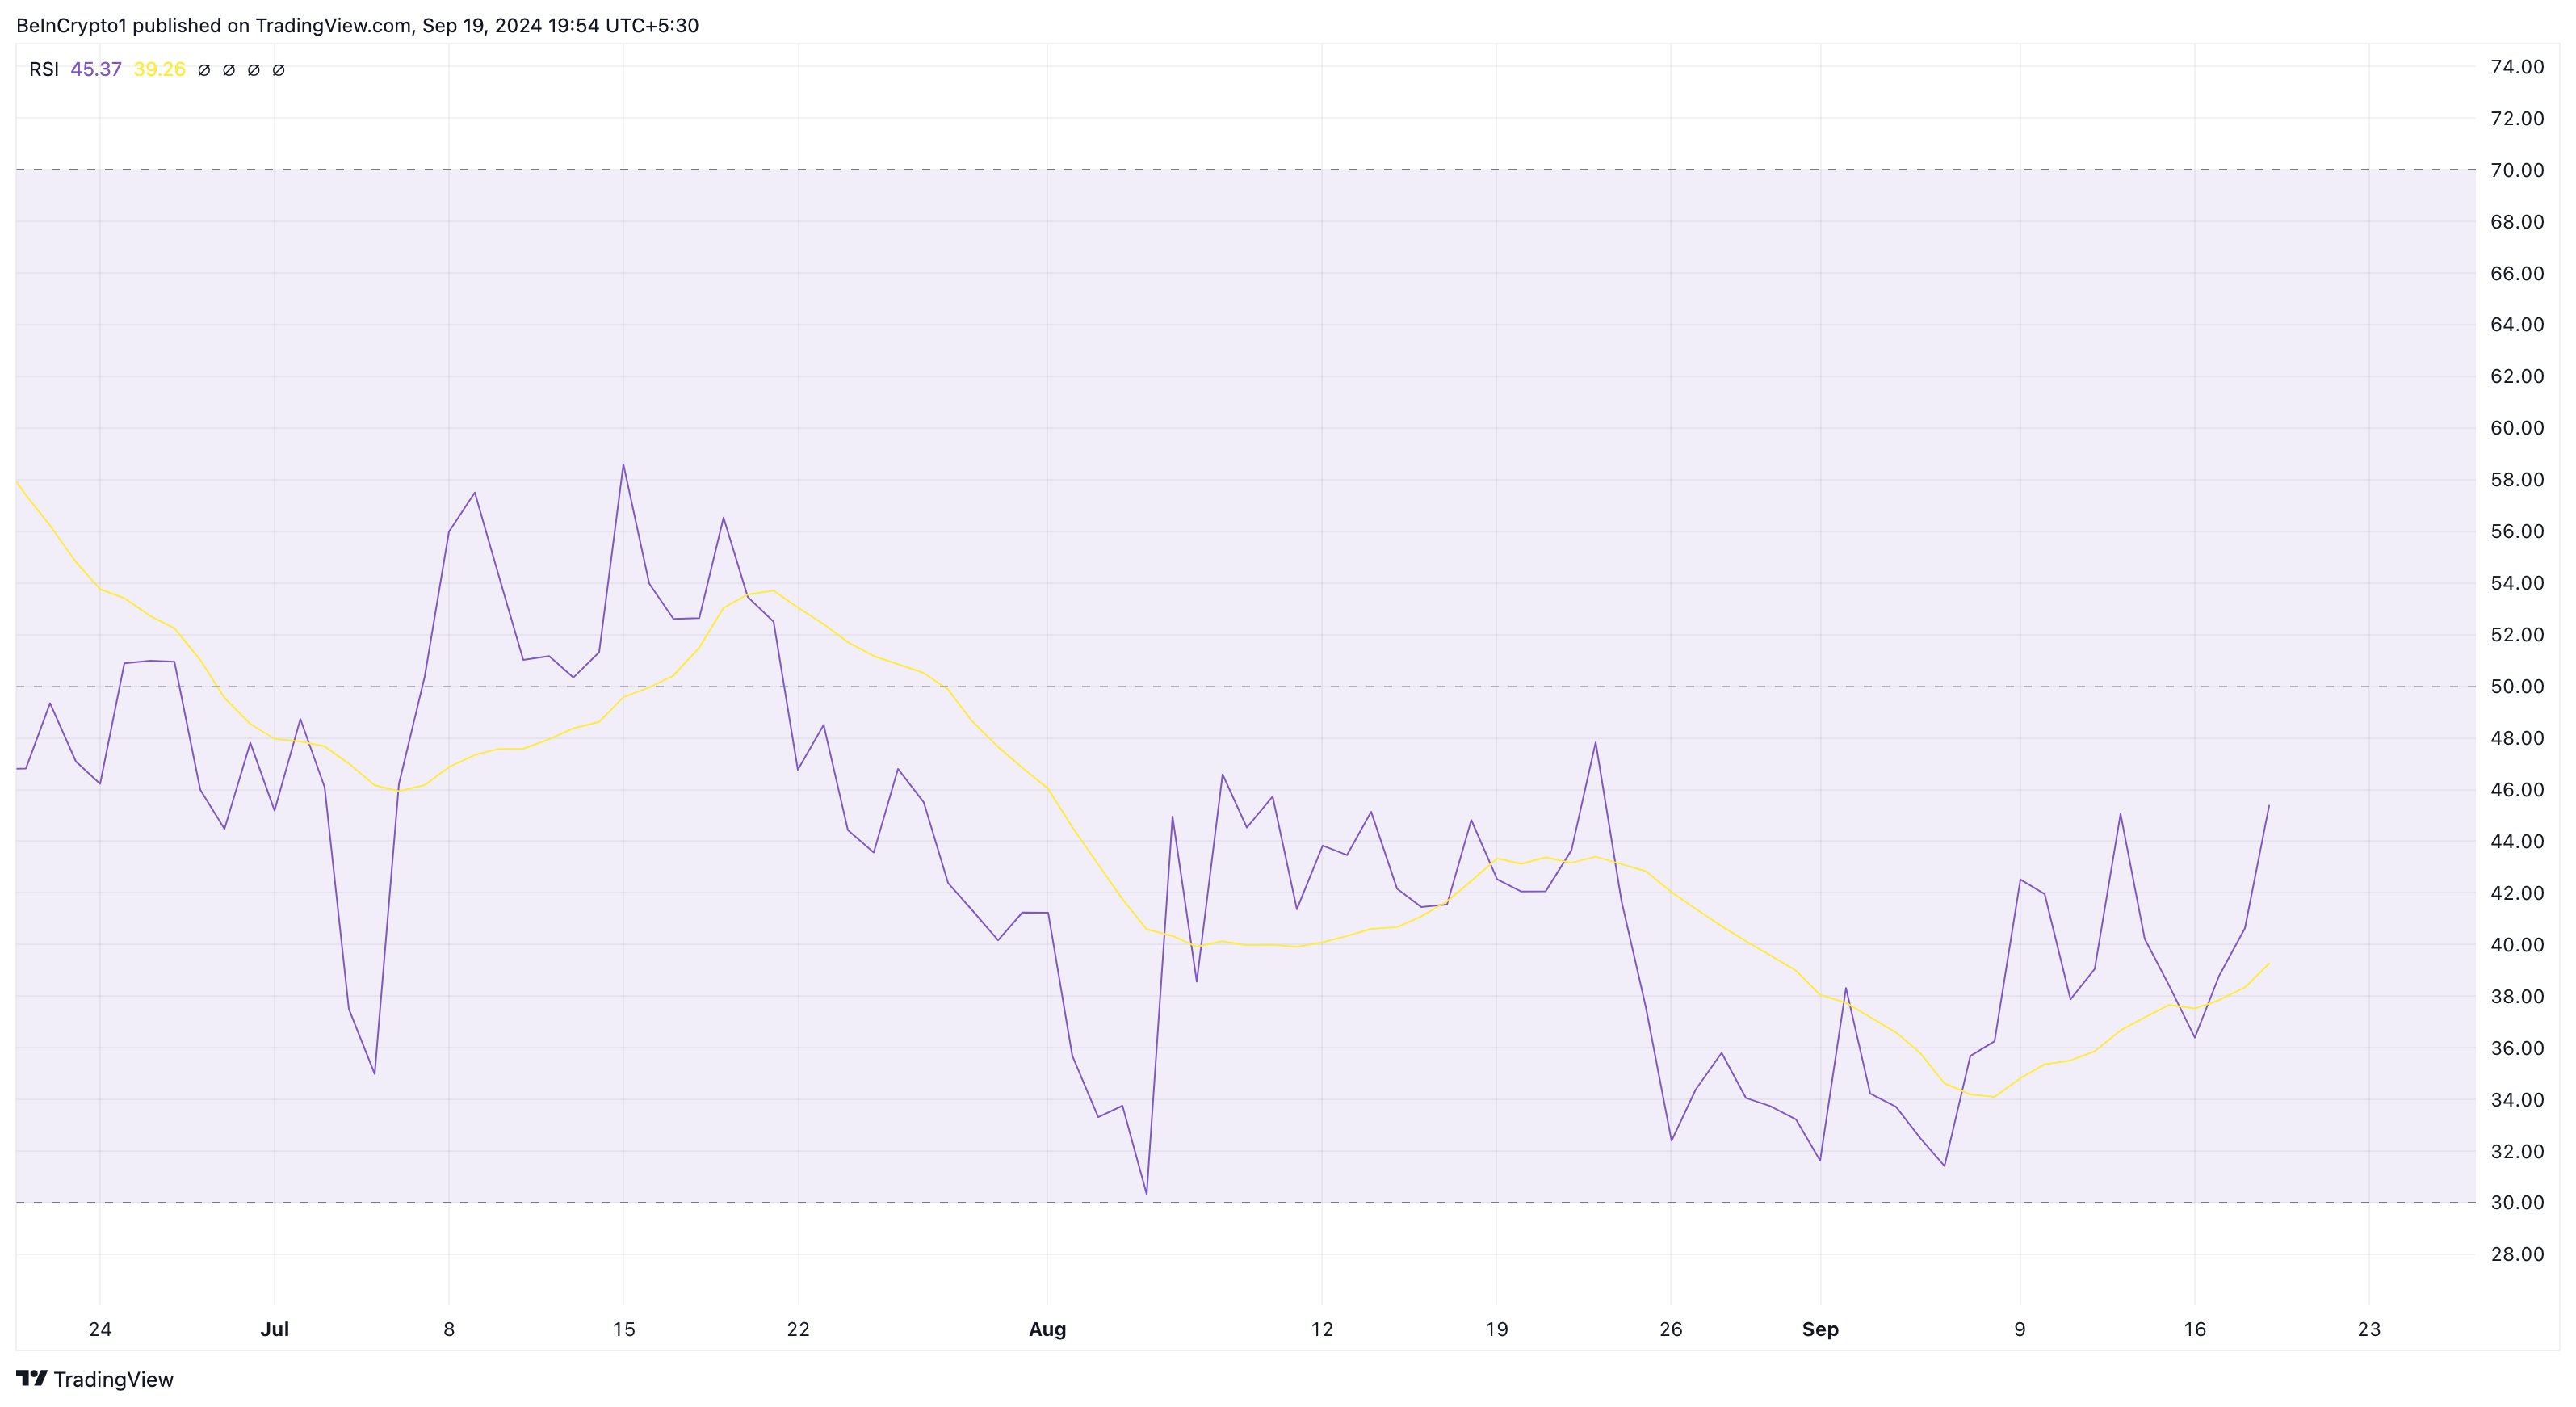Click the first empty-value symbol after 39.26
The width and height of the screenshot is (2576, 1407).
click(x=204, y=70)
